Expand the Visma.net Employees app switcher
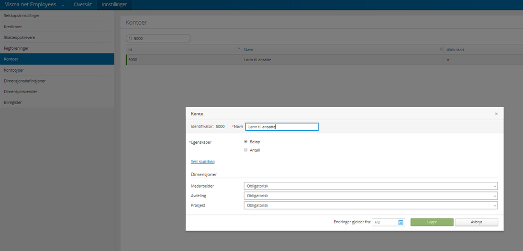The image size is (523, 251). tap(63, 5)
